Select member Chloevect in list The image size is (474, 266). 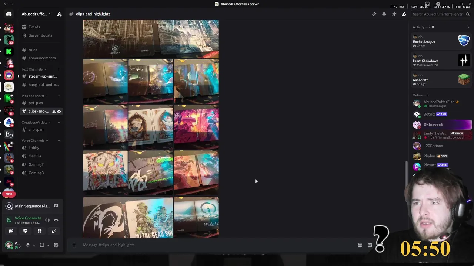(x=442, y=125)
